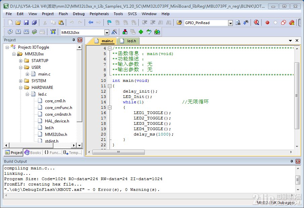Open the Debug menu
304x208 pixels.
(x=79, y=14)
